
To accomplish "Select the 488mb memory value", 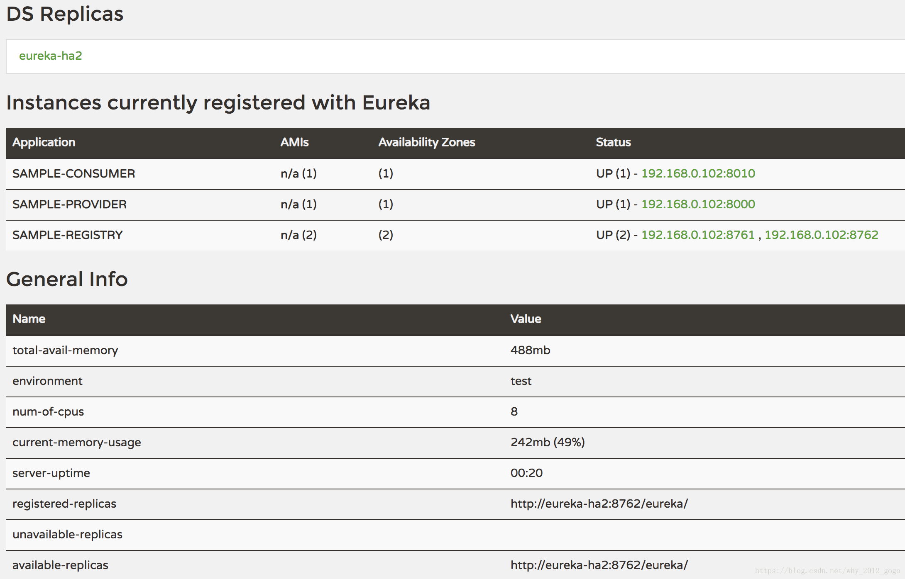I will coord(530,350).
